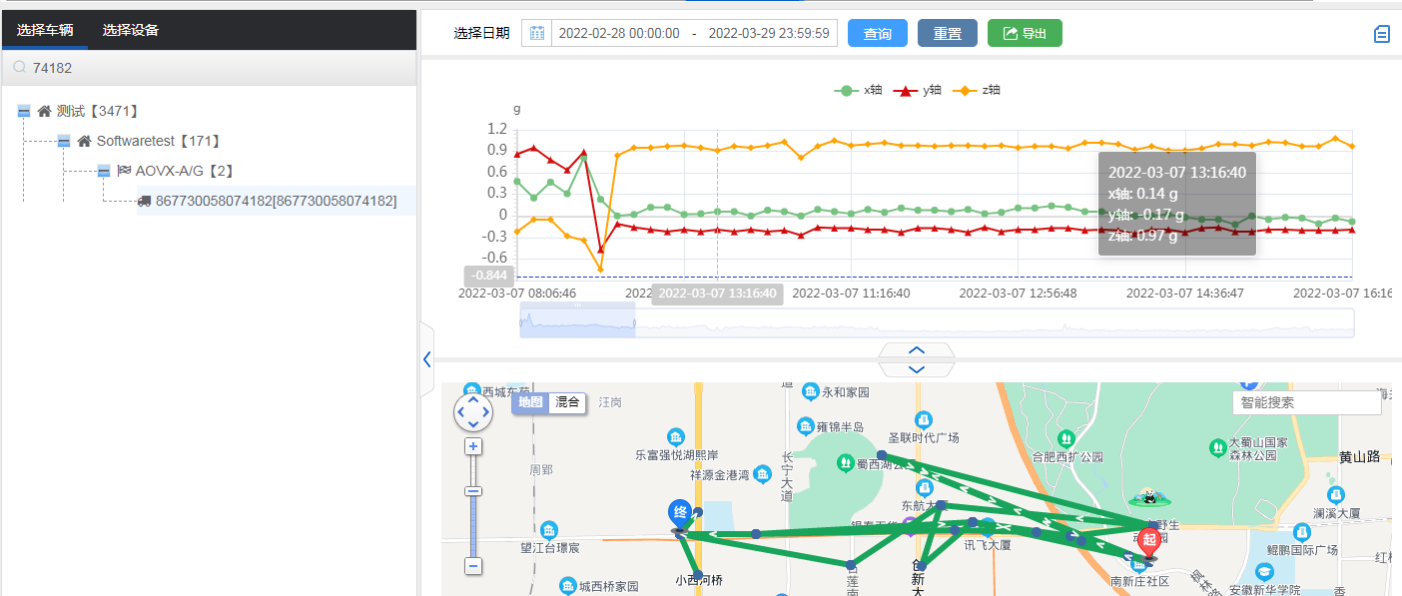The width and height of the screenshot is (1402, 596).
Task: Click the 智能搜索 map search field
Action: pyautogui.click(x=1306, y=402)
